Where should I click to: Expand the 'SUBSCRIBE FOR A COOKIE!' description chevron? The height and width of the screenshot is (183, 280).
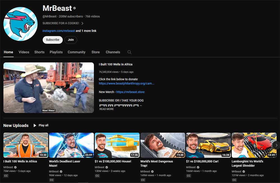coord(82,23)
